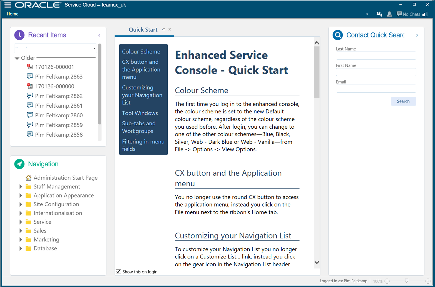Image resolution: width=435 pixels, height=287 pixels.
Task: Adjust the zoom slider handle in status bar
Action: coord(407,281)
